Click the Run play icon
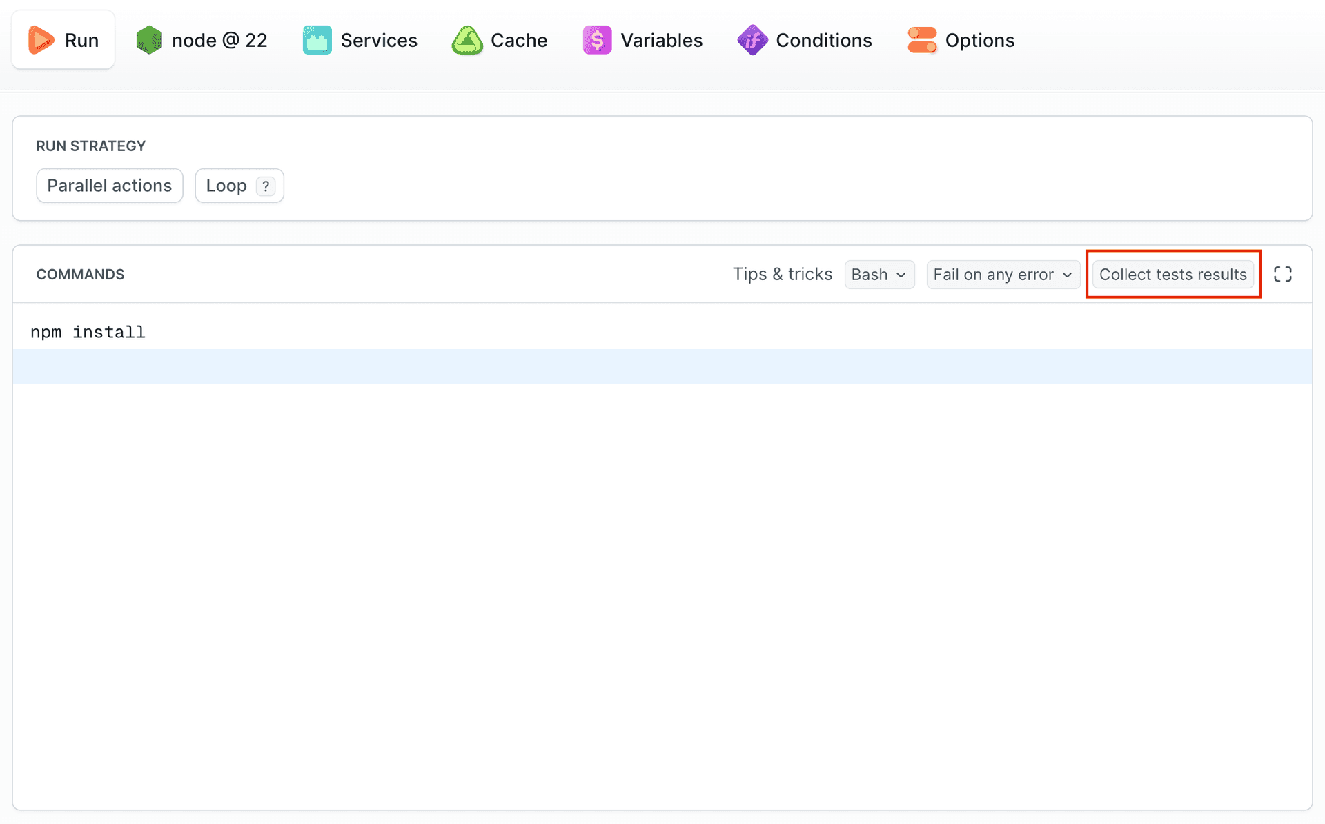Screen dimensions: 1325x824 (40, 39)
